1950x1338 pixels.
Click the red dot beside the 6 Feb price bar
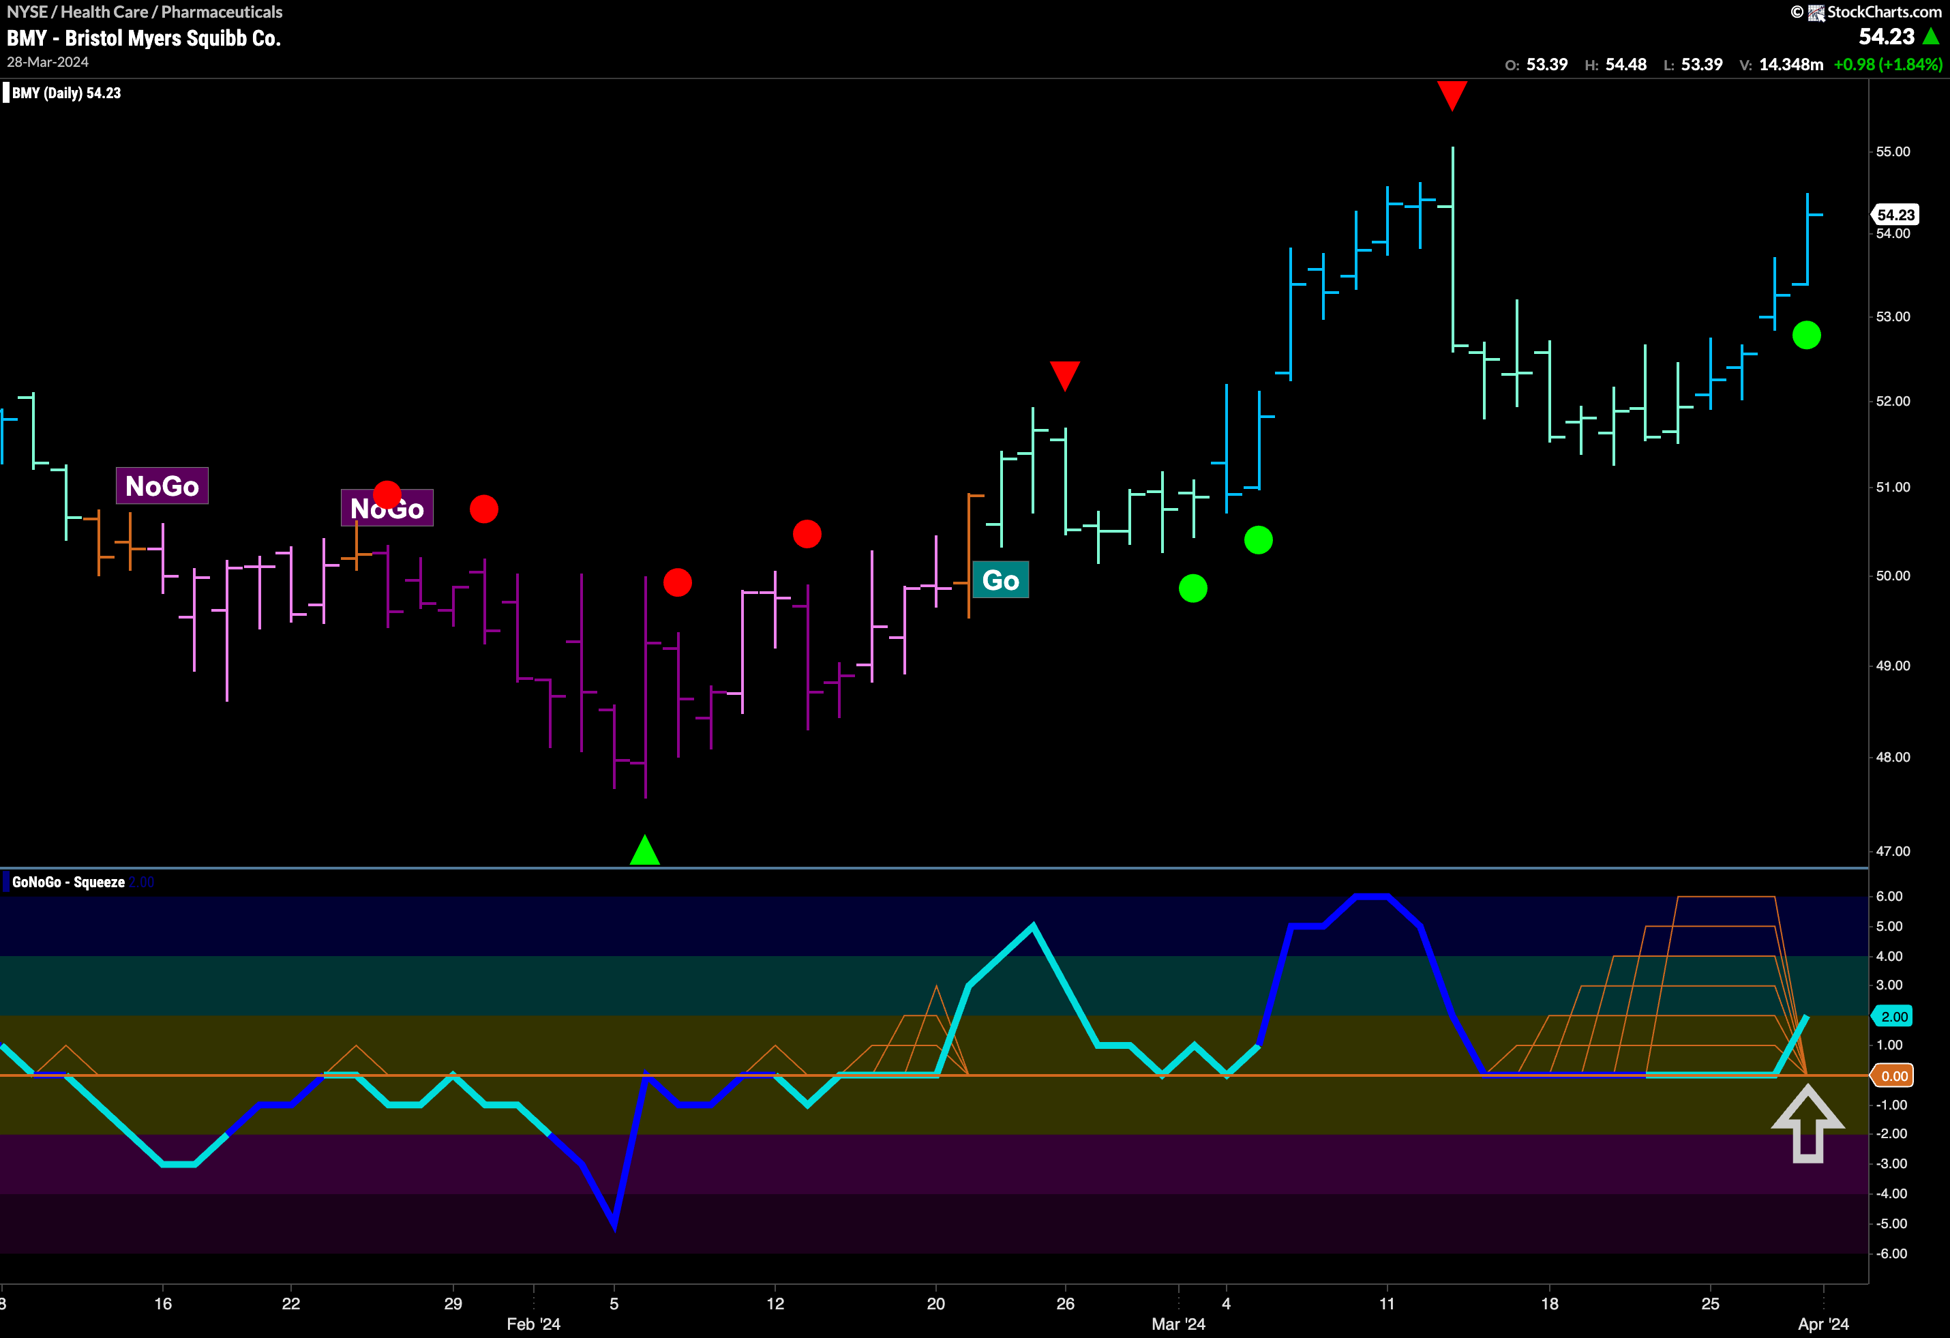coord(677,582)
